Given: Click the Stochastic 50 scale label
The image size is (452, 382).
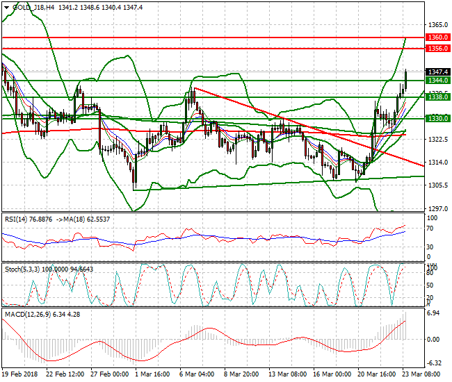Looking at the screenshot, I should coord(430,285).
